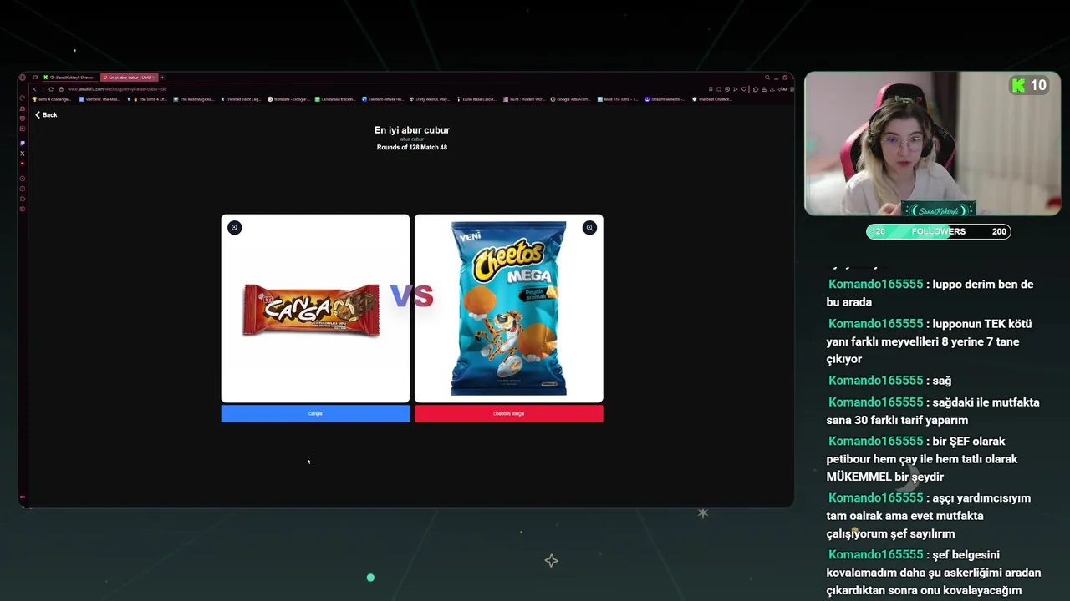Open the Google Ads bookmark
The image size is (1070, 601).
pyautogui.click(x=570, y=99)
